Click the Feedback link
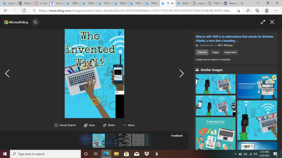Image resolution: width=282 pixels, height=158 pixels. tap(177, 136)
